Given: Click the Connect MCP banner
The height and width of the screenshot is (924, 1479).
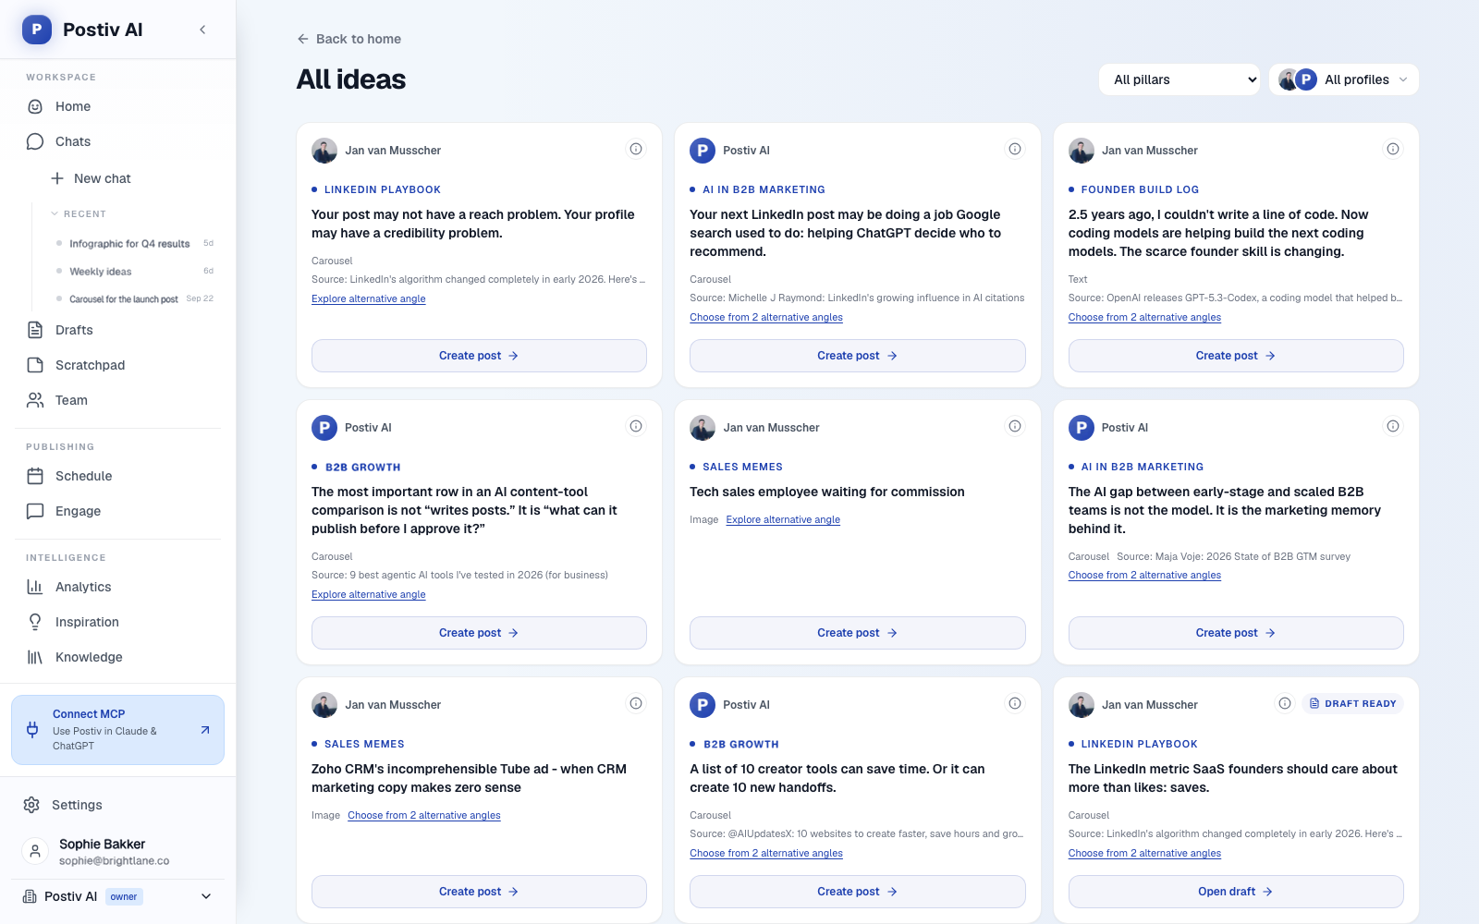Looking at the screenshot, I should (x=117, y=730).
